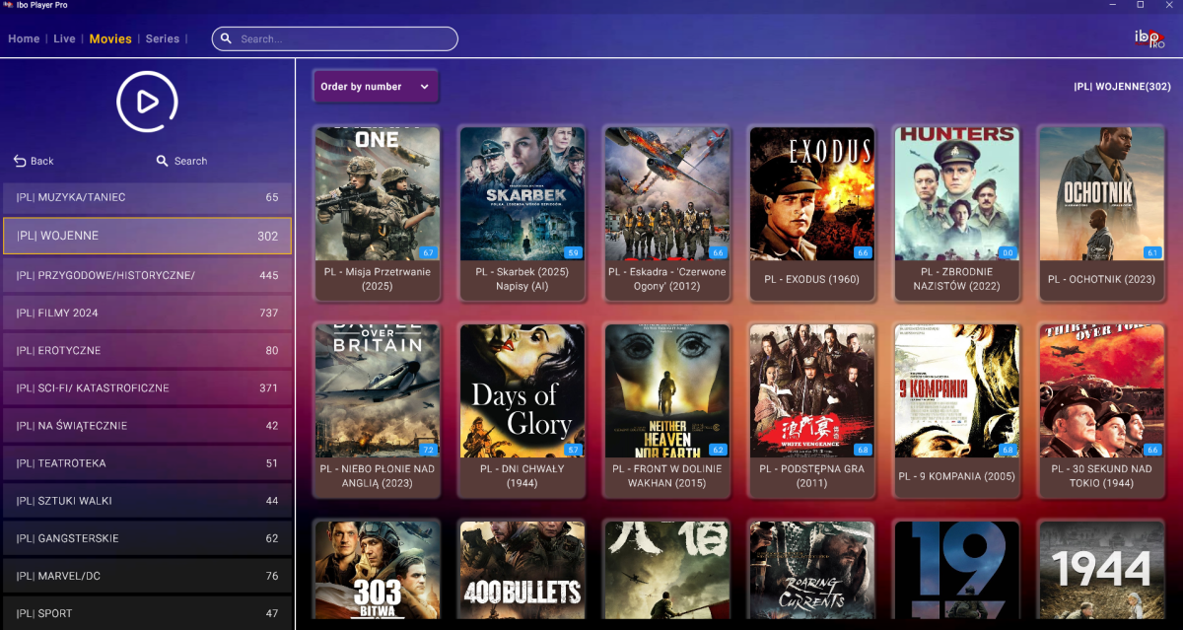Viewport: 1183px width, 630px height.
Task: Click the chevron arrow in Order dropdown
Action: (x=425, y=87)
